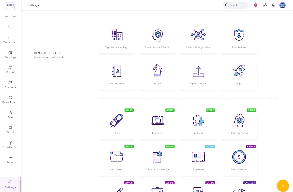Click the Add-ons config label
293x192 pixels.
[239, 133]
